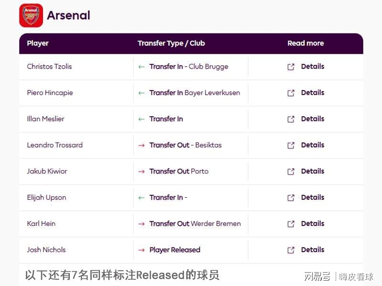Open external link icon for Jakub Kiwior
The height and width of the screenshot is (286, 382).
(x=291, y=172)
